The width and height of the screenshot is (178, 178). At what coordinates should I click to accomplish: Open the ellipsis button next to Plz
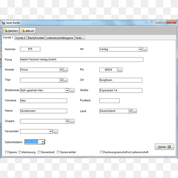(x=120, y=70)
